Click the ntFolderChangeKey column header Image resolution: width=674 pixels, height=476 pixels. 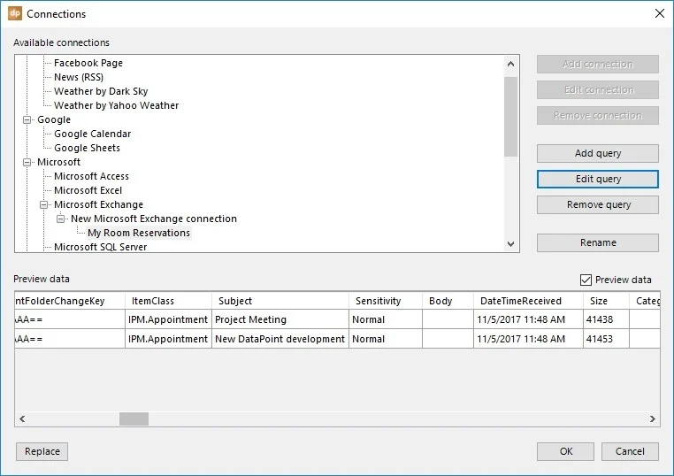(70, 301)
